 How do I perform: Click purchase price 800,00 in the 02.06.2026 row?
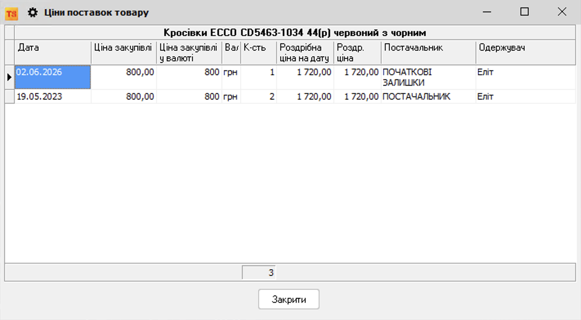click(x=123, y=77)
